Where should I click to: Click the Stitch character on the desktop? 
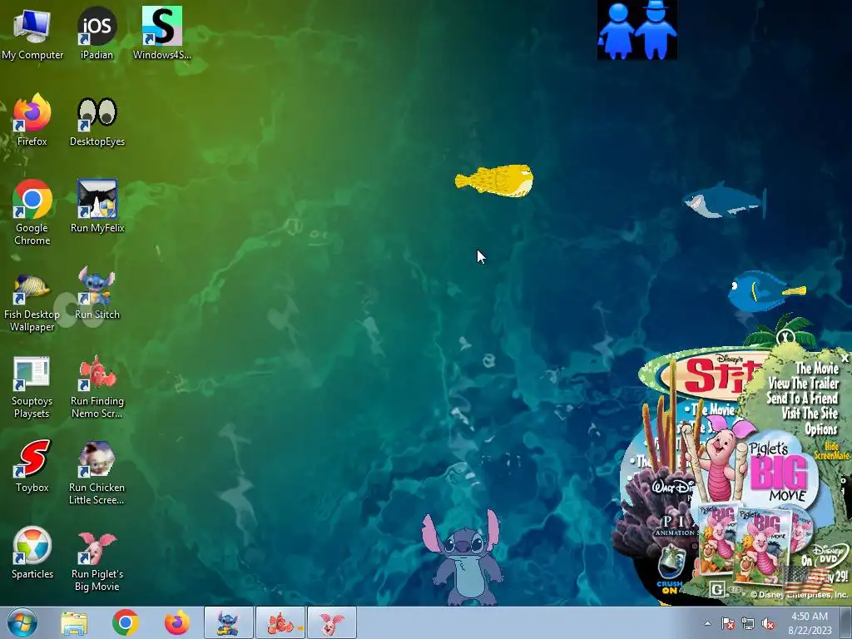coord(463,557)
